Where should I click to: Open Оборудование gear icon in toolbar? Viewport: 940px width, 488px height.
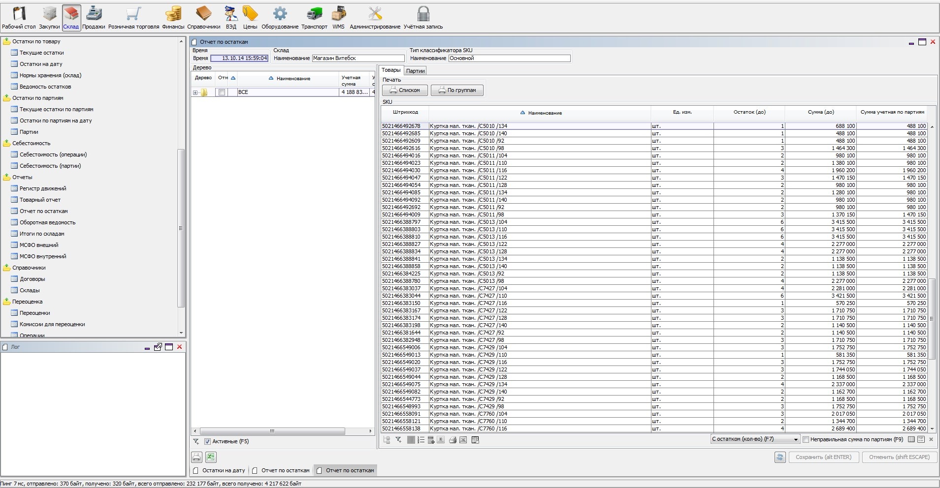click(x=280, y=17)
